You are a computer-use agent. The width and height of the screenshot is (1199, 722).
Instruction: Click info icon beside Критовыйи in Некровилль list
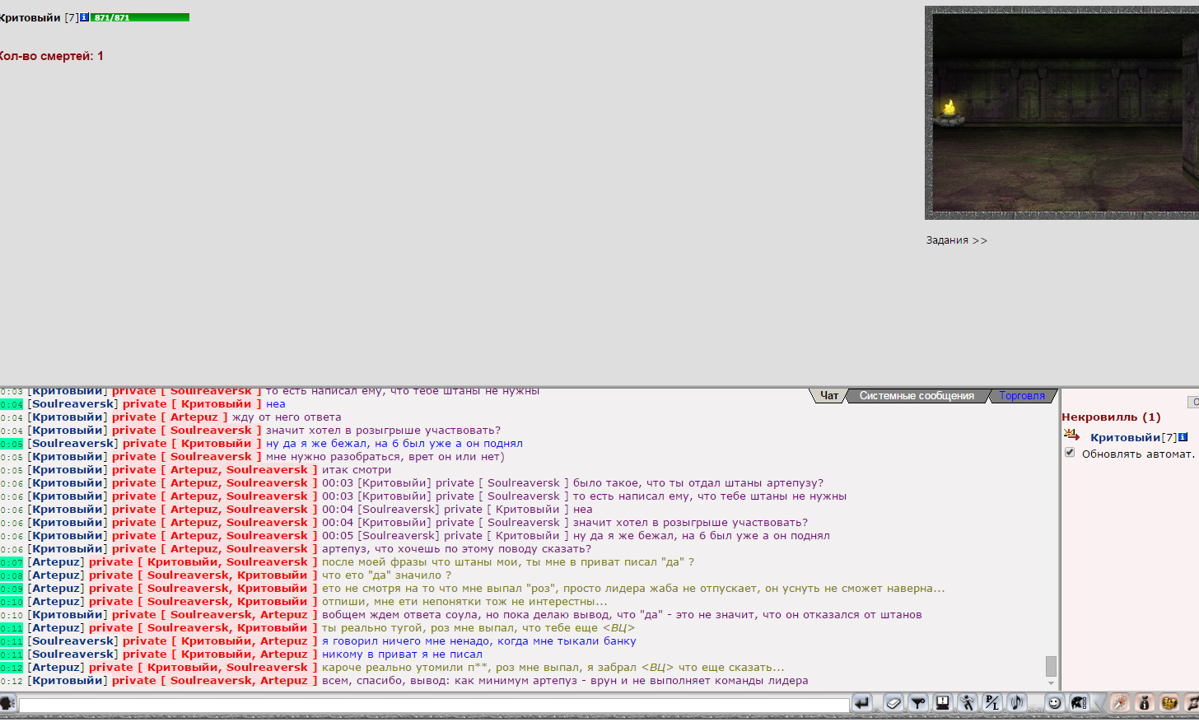1183,437
